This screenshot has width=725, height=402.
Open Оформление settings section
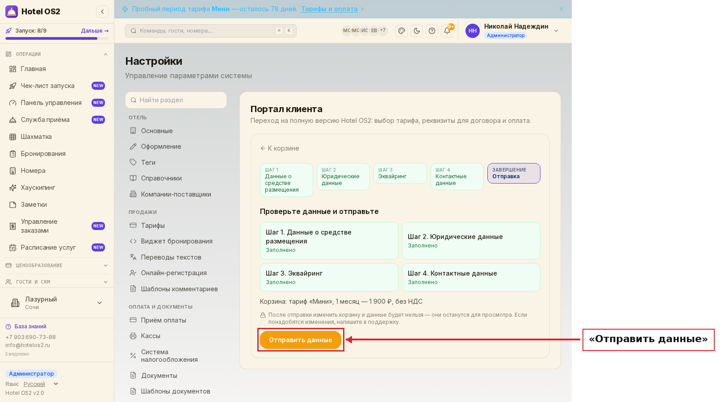tap(176, 147)
